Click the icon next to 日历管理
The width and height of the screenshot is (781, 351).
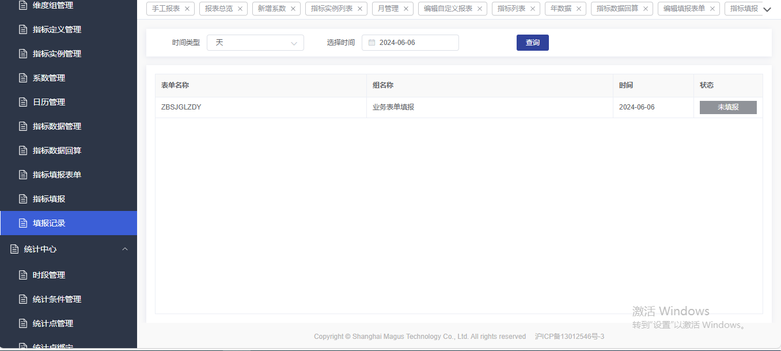point(23,102)
